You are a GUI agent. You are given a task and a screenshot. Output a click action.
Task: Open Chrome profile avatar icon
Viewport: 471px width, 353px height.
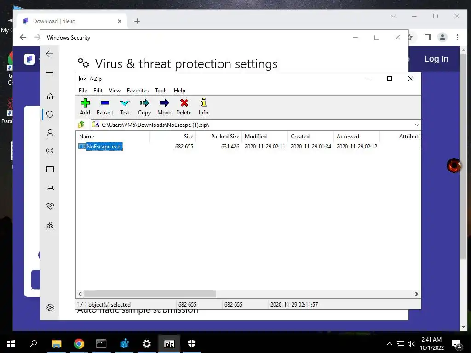click(442, 37)
